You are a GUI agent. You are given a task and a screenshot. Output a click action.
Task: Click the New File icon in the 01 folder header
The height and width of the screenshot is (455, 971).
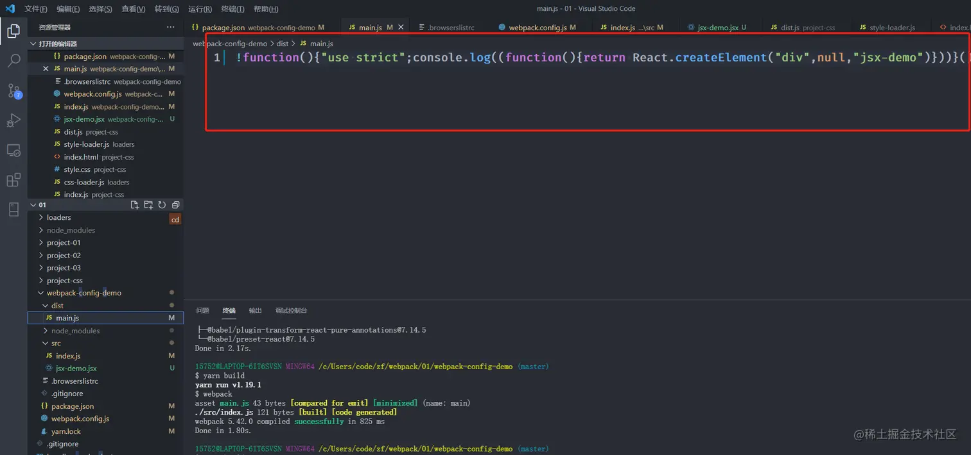click(x=135, y=205)
